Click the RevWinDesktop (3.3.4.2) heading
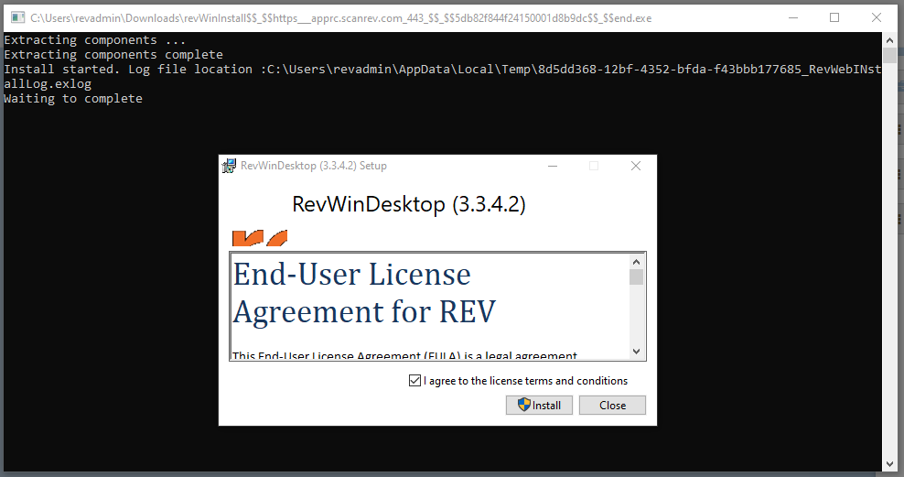 [409, 204]
